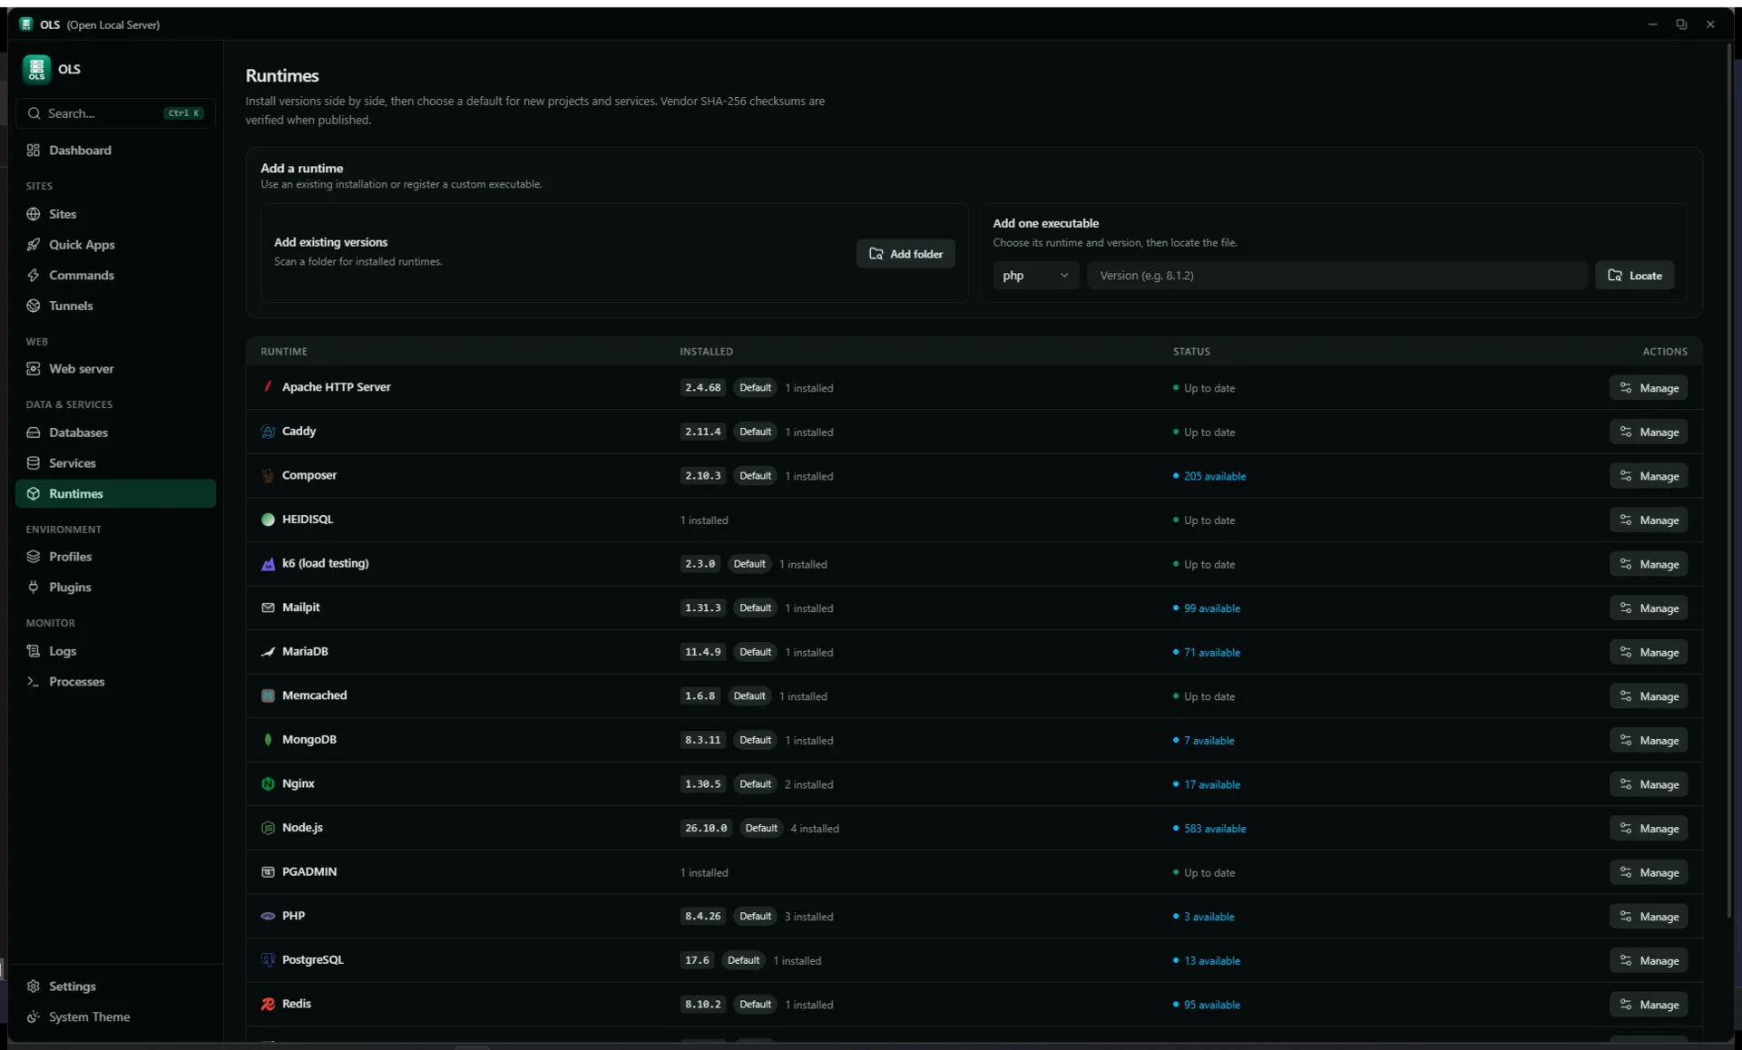Manage the Node.js runtime
The height and width of the screenshot is (1050, 1742).
[x=1649, y=829]
